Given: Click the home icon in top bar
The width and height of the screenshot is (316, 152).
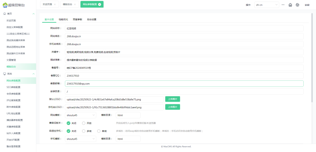Looking at the screenshot, I should (x=290, y=5).
